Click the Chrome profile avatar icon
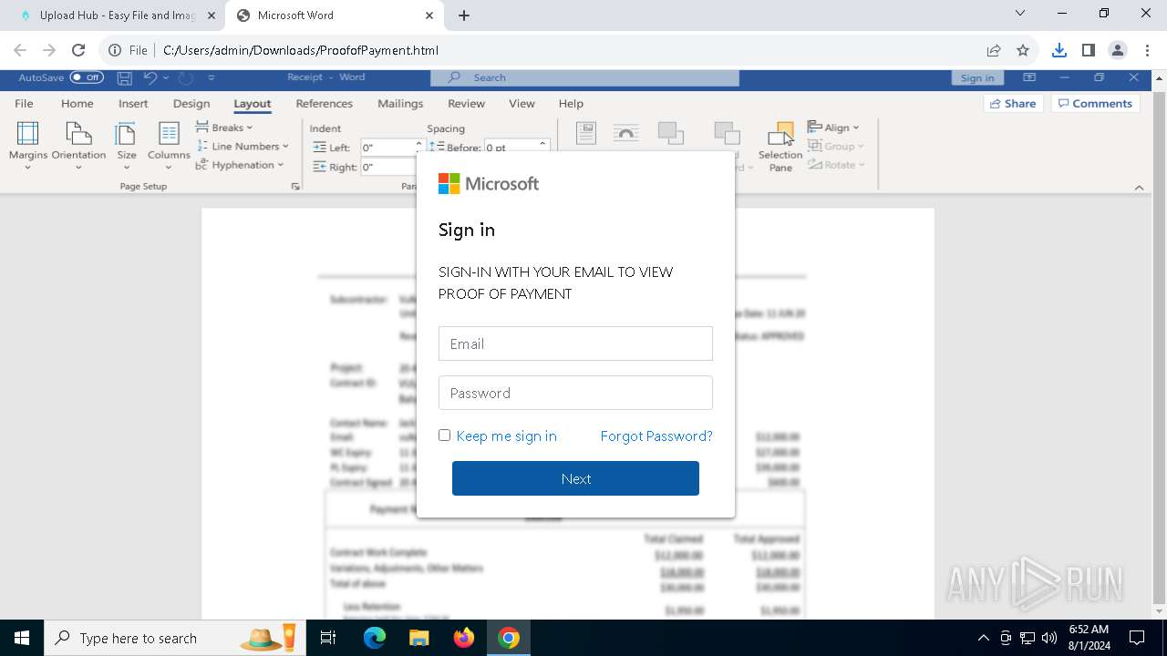The width and height of the screenshot is (1167, 656). point(1118,50)
